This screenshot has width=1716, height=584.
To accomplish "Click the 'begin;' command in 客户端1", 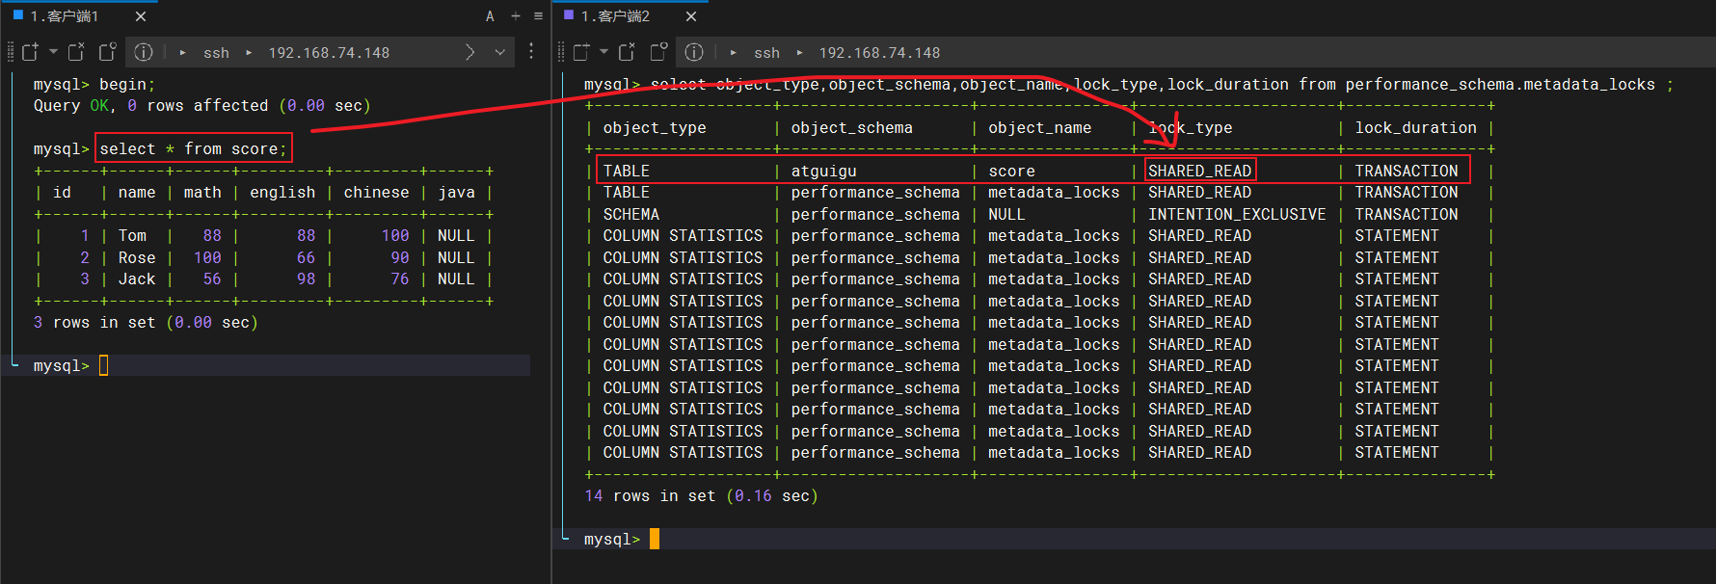I will point(127,85).
